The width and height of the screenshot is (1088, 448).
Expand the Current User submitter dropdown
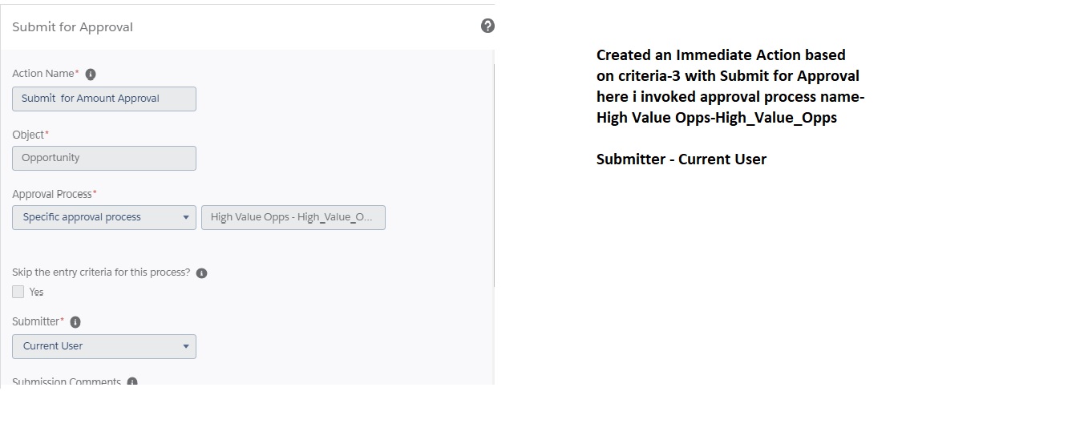click(104, 346)
